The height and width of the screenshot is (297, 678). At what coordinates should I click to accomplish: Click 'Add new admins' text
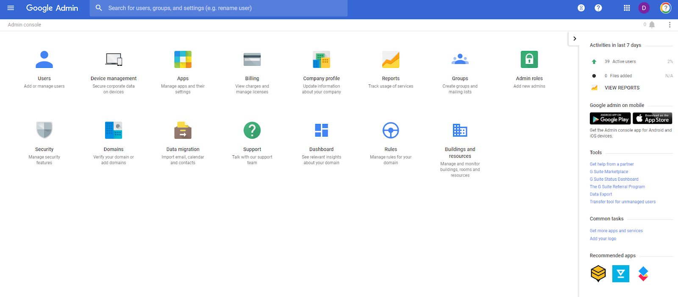[x=529, y=86]
